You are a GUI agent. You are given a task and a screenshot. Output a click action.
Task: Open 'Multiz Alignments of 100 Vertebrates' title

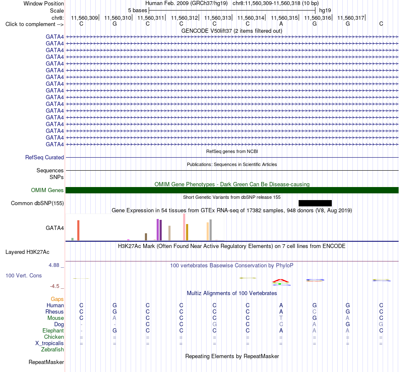[x=232, y=293]
